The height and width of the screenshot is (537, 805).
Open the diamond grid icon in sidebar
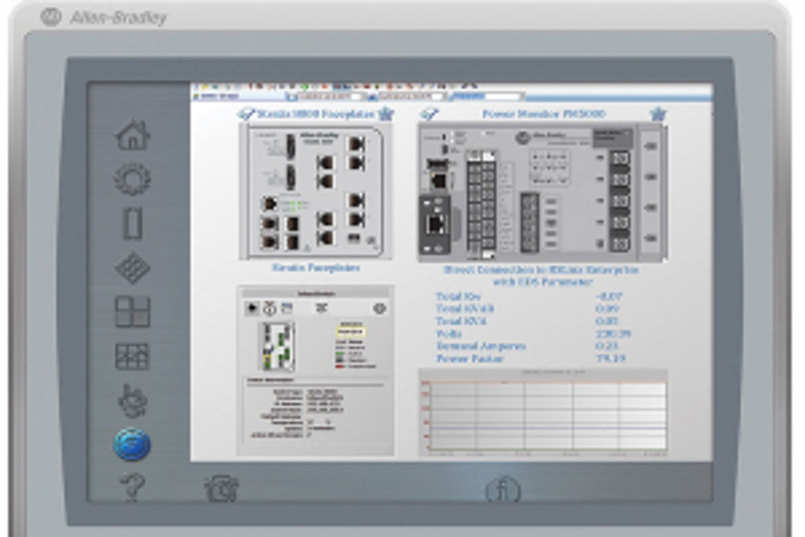(133, 268)
